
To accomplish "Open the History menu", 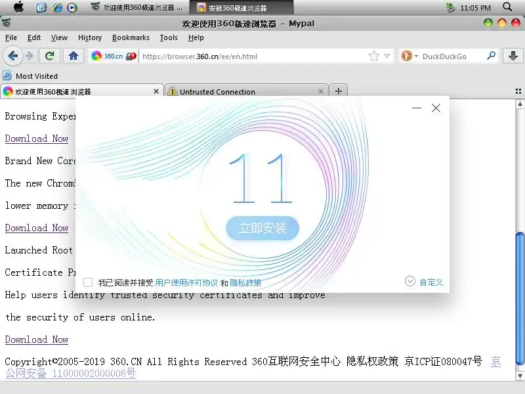I will pyautogui.click(x=90, y=37).
